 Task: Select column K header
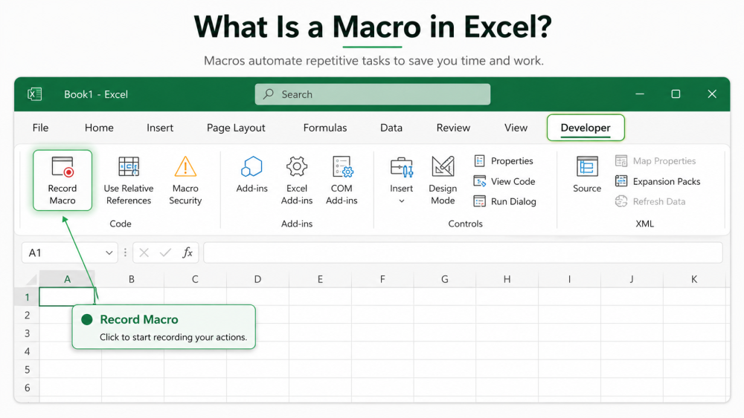(694, 279)
